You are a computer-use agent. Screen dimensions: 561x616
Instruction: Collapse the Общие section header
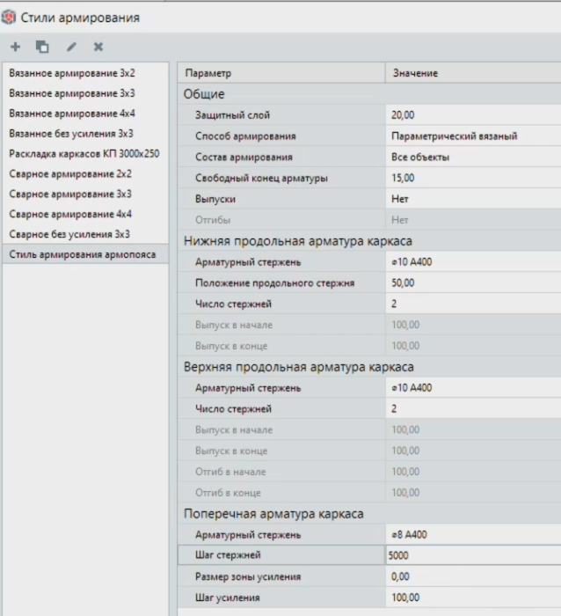coord(369,94)
